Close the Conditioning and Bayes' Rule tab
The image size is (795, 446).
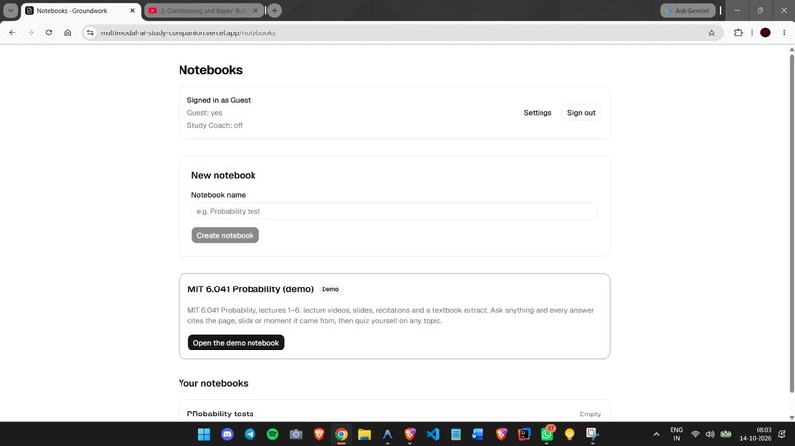coord(256,11)
